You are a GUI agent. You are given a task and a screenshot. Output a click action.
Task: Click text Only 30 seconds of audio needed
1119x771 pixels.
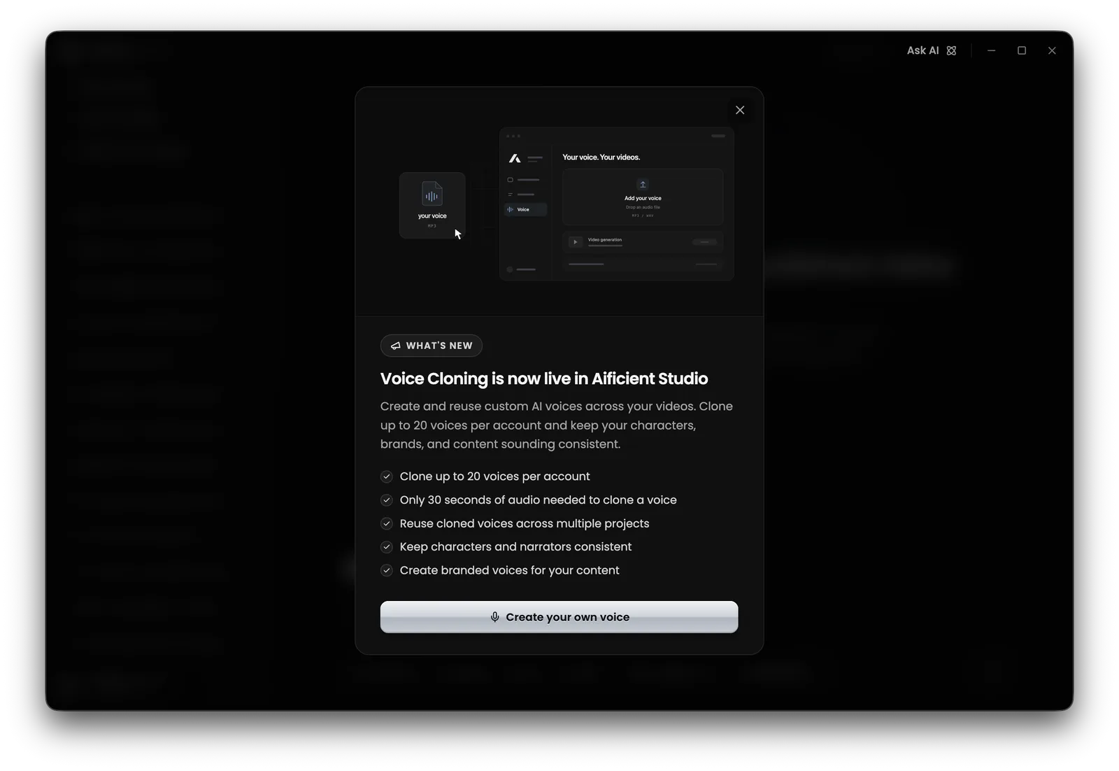538,500
